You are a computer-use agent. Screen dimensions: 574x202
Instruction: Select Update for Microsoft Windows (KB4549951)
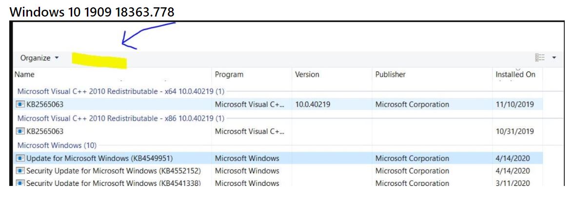pos(278,159)
